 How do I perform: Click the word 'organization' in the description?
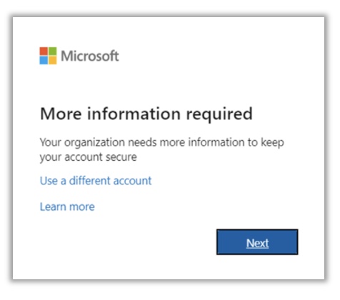pos(94,143)
